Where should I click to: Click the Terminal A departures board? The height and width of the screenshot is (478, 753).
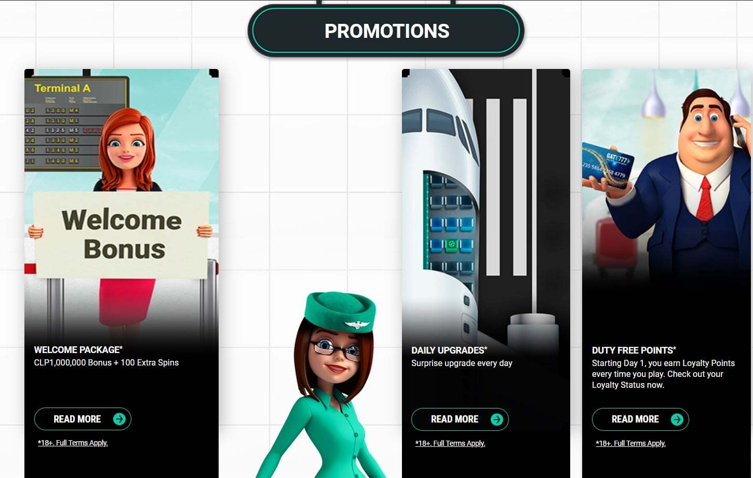(x=76, y=123)
